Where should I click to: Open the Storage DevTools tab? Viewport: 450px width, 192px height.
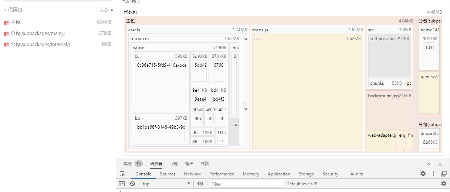click(307, 174)
